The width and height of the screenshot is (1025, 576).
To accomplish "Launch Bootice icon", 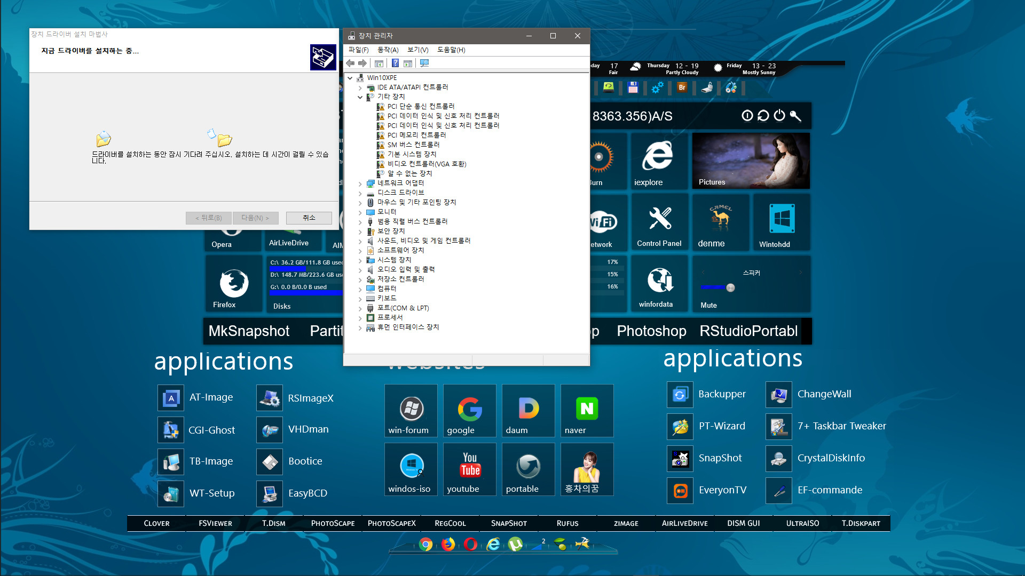I will [x=270, y=462].
